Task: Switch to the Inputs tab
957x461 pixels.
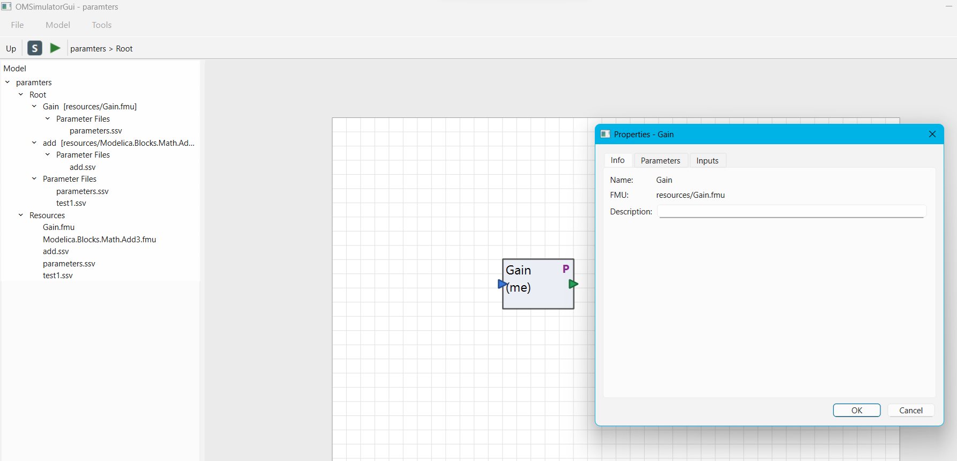Action: (707, 160)
